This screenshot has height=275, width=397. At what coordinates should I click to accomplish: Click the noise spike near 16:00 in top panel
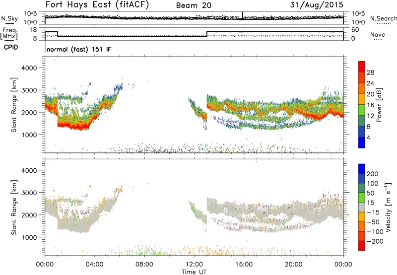pos(242,15)
